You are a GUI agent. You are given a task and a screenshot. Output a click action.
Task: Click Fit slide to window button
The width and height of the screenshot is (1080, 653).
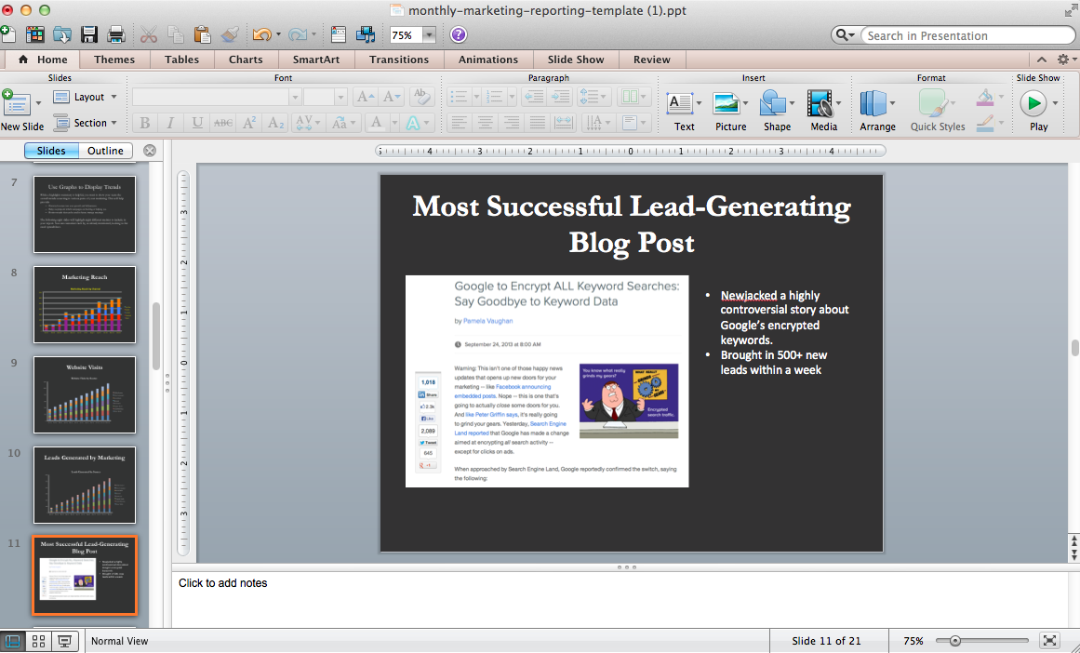click(1049, 641)
